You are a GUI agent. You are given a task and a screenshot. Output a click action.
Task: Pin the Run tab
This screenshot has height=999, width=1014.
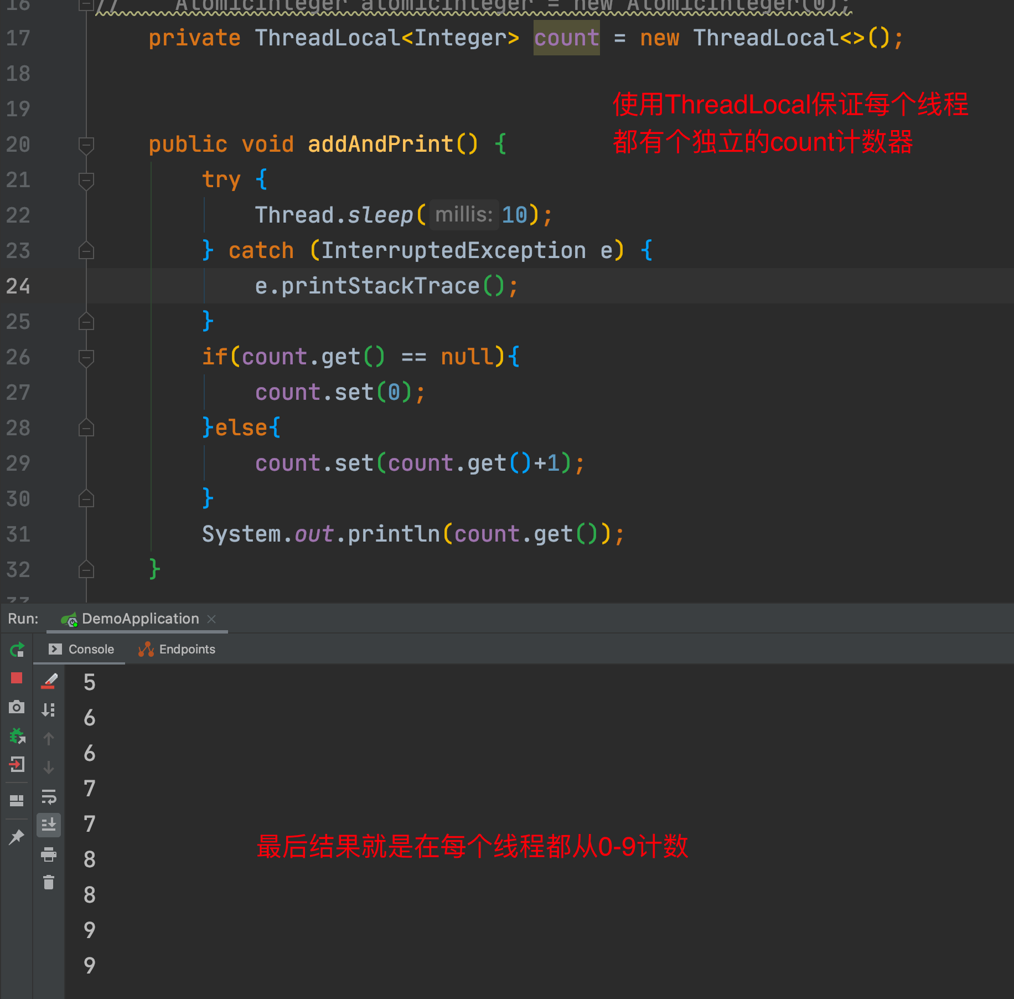[17, 837]
